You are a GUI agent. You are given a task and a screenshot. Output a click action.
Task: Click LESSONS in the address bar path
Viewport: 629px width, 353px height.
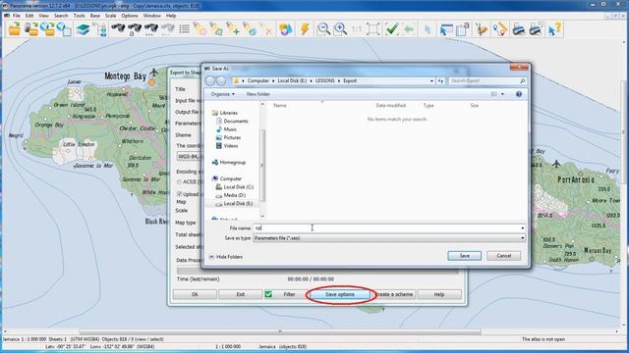coord(324,80)
